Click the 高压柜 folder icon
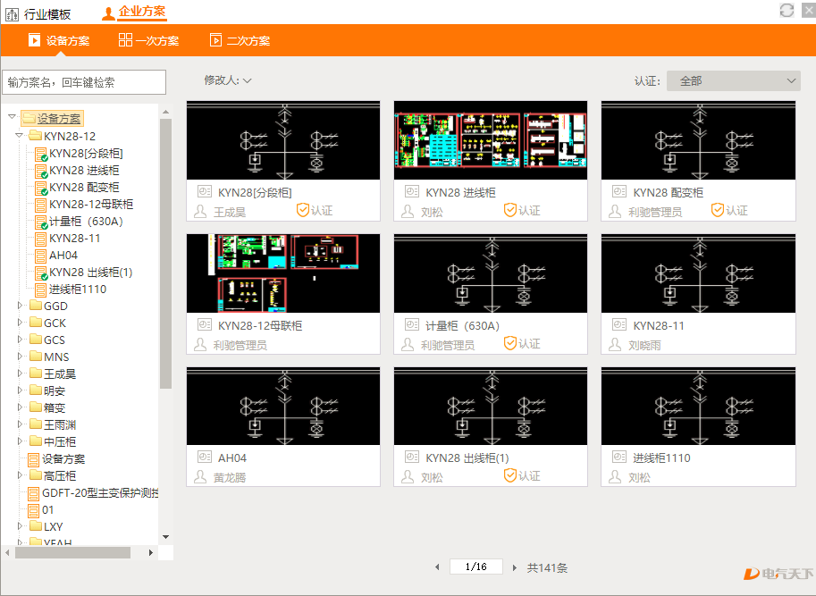This screenshot has width=816, height=596. tap(36, 475)
